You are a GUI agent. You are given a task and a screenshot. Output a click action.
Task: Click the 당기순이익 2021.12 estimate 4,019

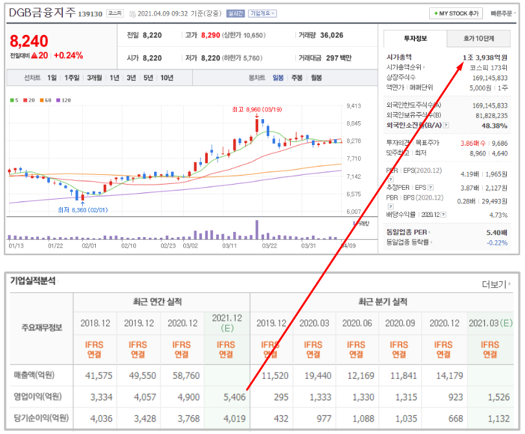point(234,418)
